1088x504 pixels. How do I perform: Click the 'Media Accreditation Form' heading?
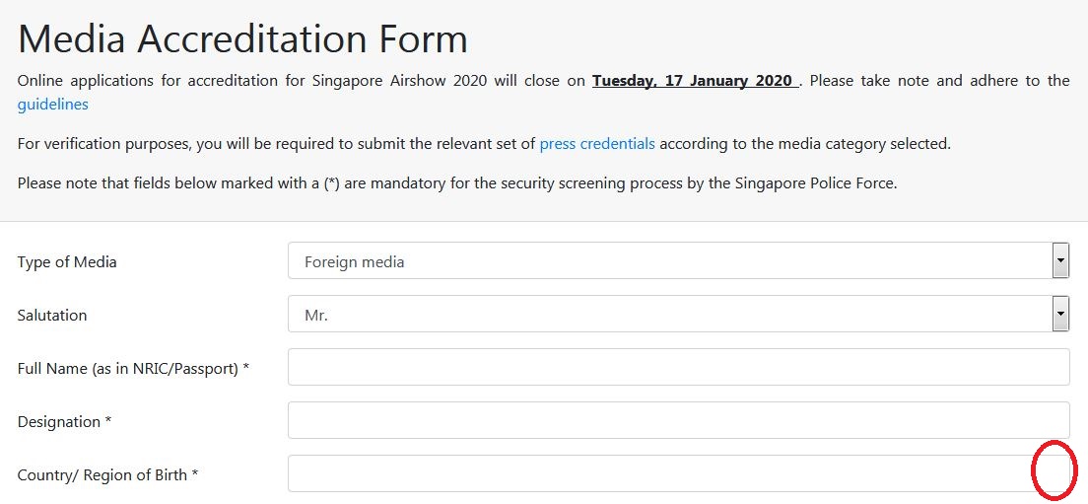242,39
